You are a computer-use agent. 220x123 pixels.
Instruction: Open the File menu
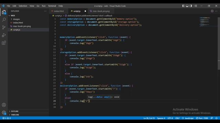pyautogui.click(x=8, y=6)
